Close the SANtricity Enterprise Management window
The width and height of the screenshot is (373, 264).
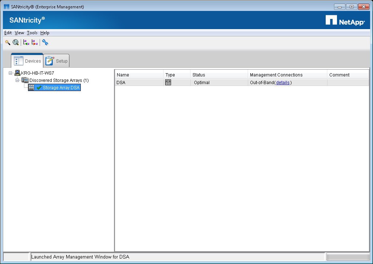pos(364,7)
